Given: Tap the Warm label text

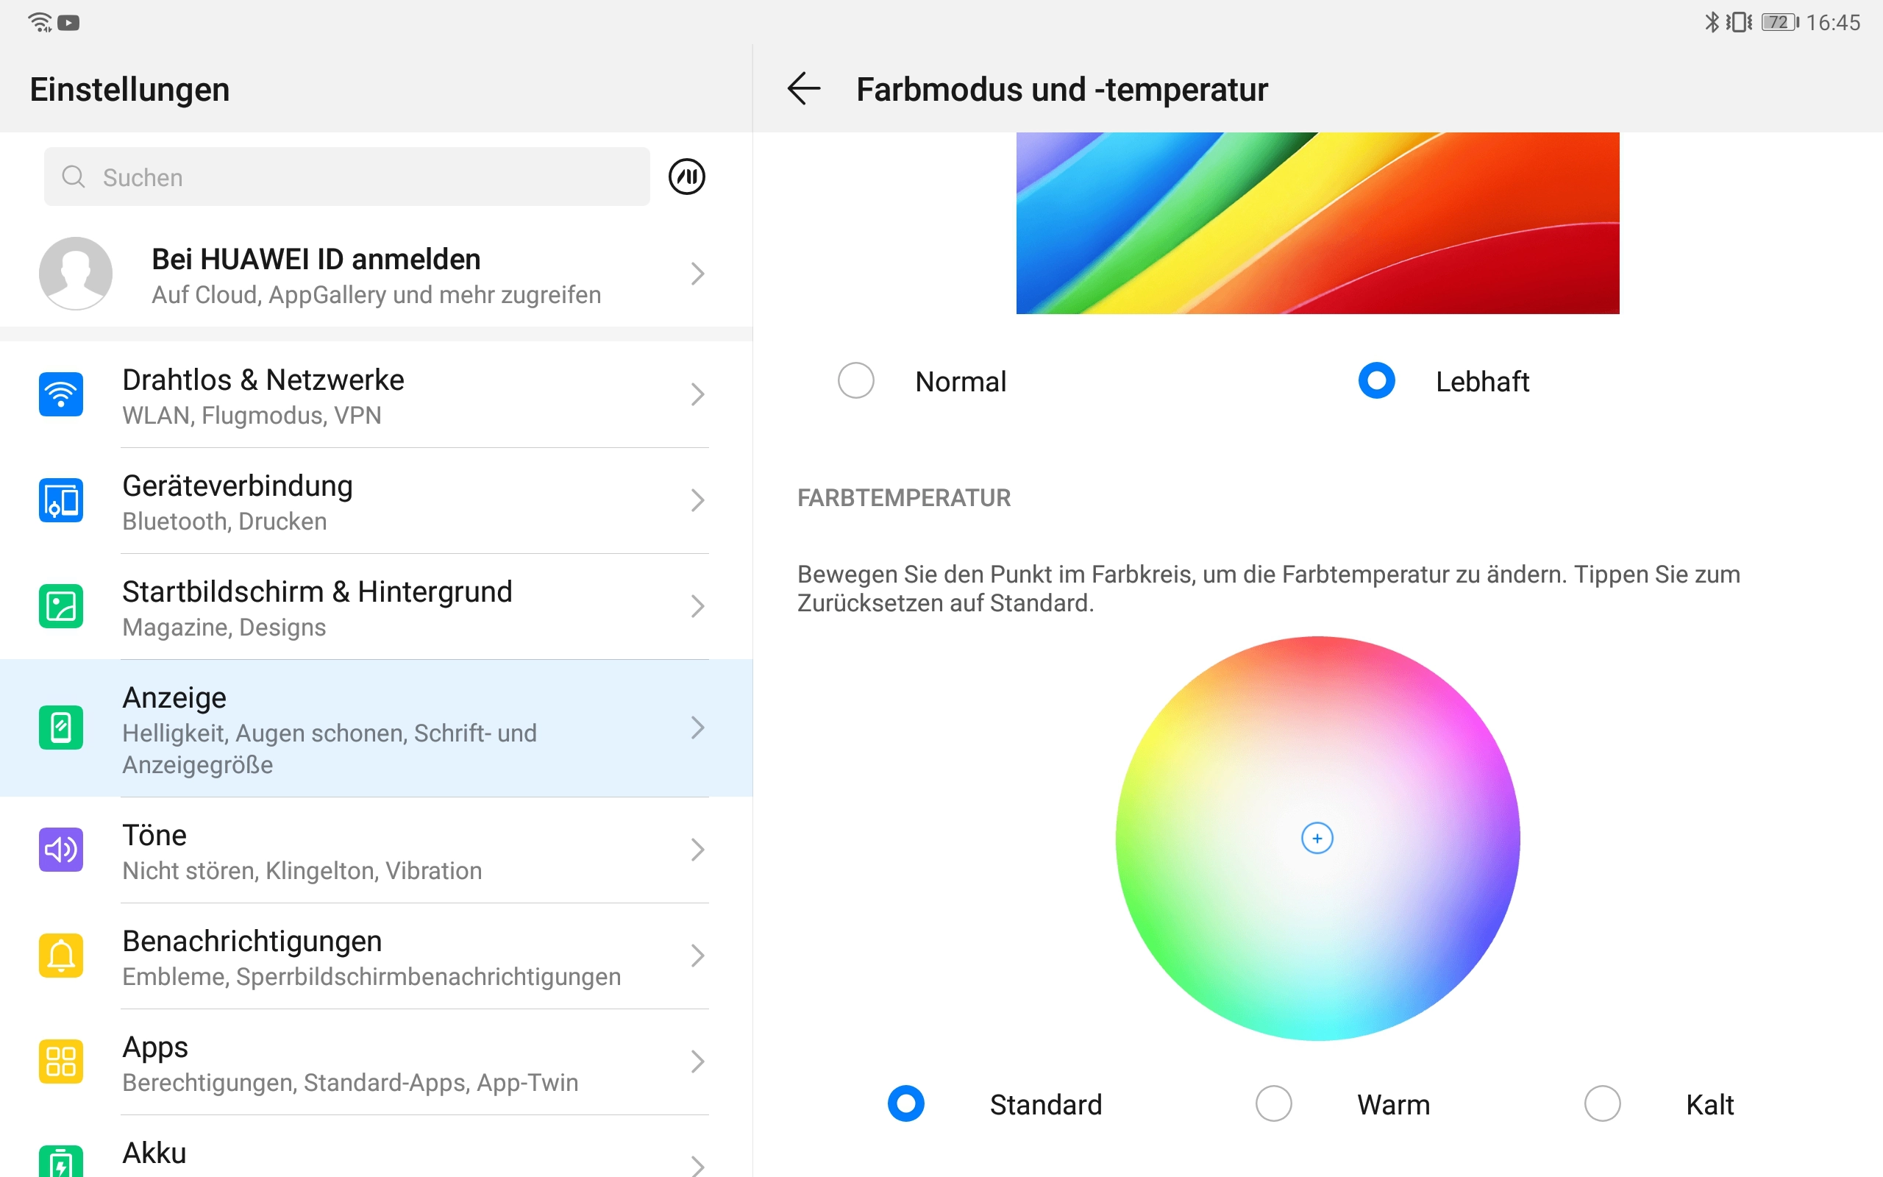Looking at the screenshot, I should 1394,1105.
